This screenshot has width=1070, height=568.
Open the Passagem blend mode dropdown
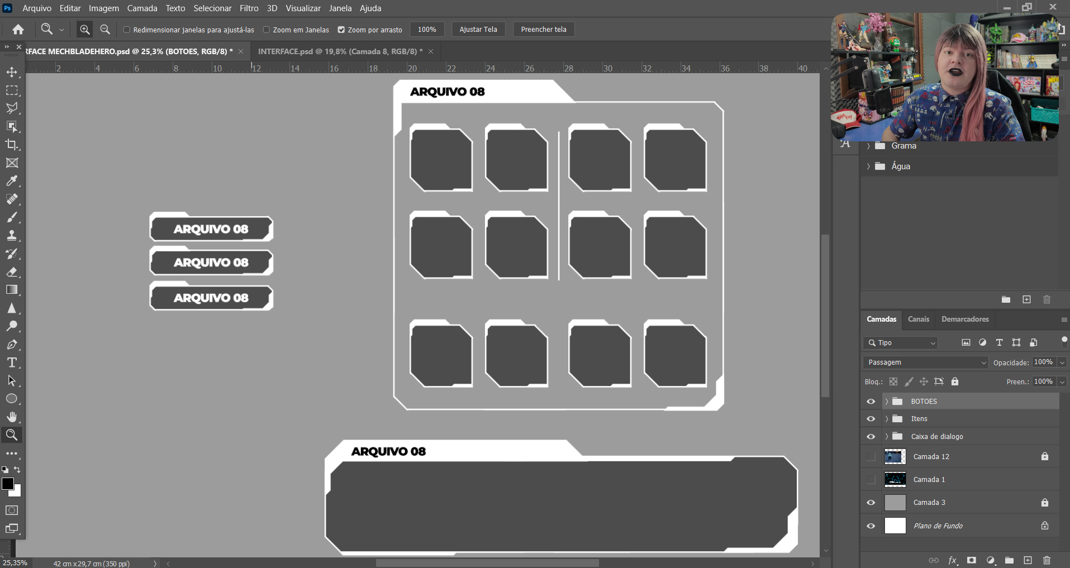(x=925, y=362)
